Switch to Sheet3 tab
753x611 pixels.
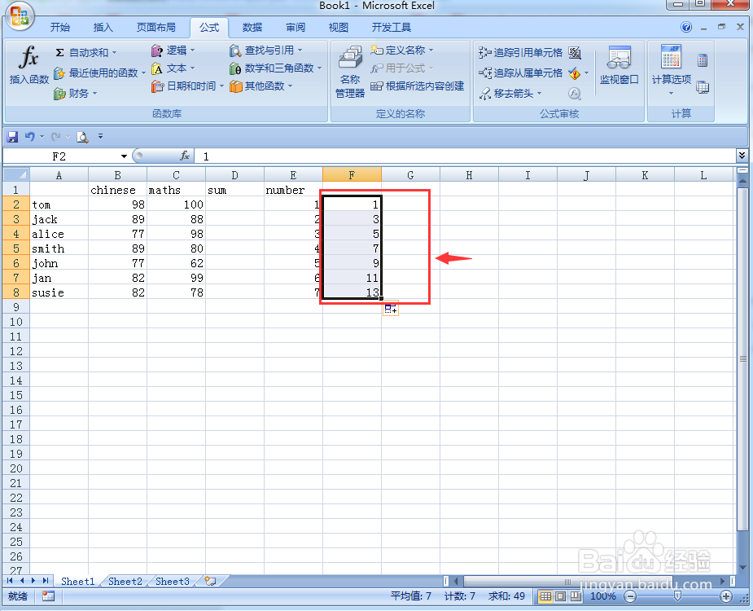pos(173,581)
